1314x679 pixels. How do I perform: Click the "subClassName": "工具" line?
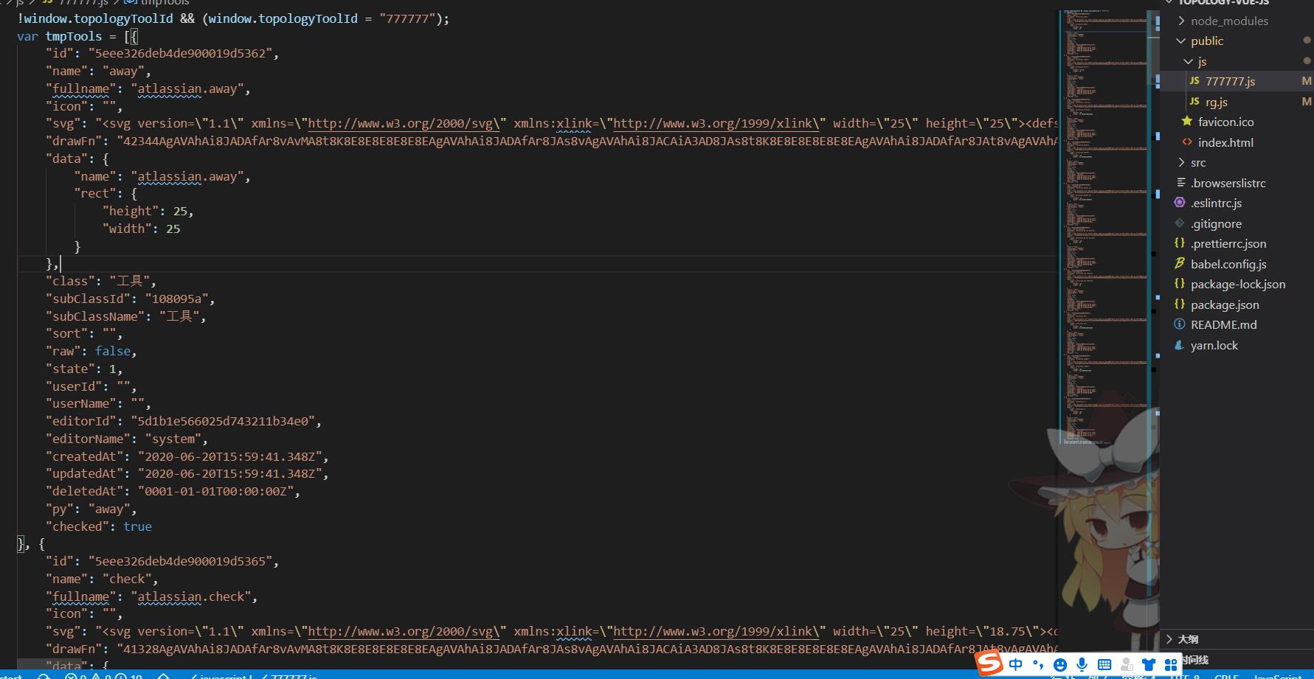tap(126, 317)
